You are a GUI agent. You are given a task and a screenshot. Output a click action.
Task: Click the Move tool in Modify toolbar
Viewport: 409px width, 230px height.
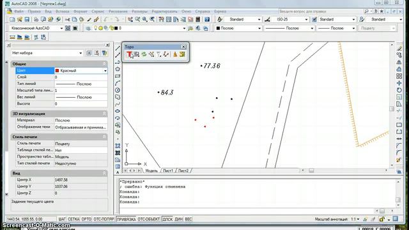[x=399, y=83]
